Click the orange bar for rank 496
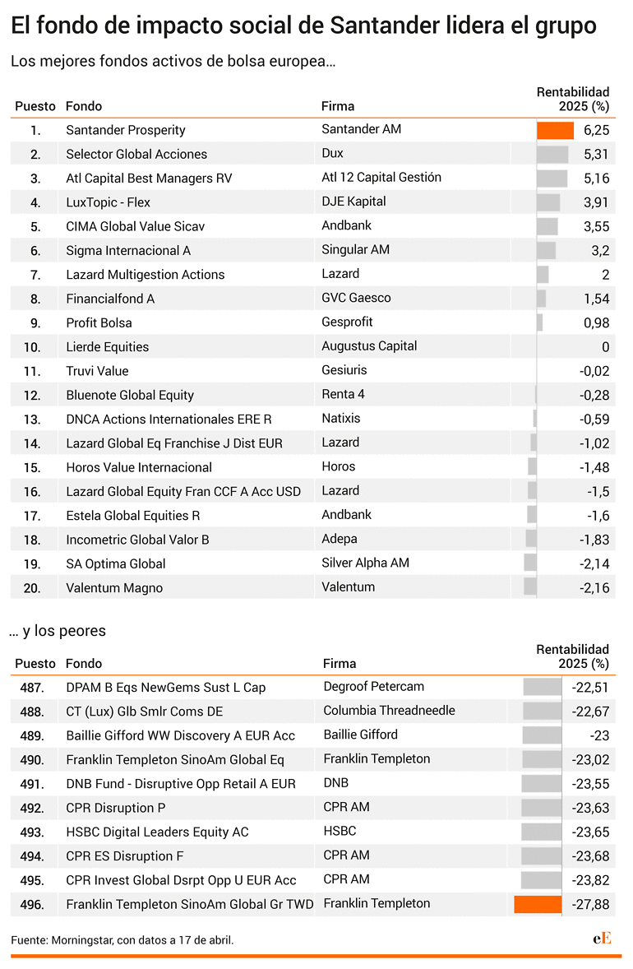The image size is (633, 969). (538, 904)
